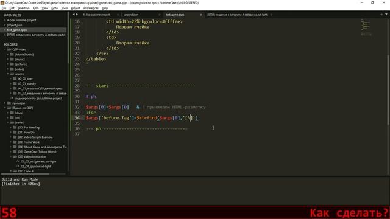Viewport: 390px width, 219px height.
Task: Click the [docs] folder icon
Action: point(12,113)
